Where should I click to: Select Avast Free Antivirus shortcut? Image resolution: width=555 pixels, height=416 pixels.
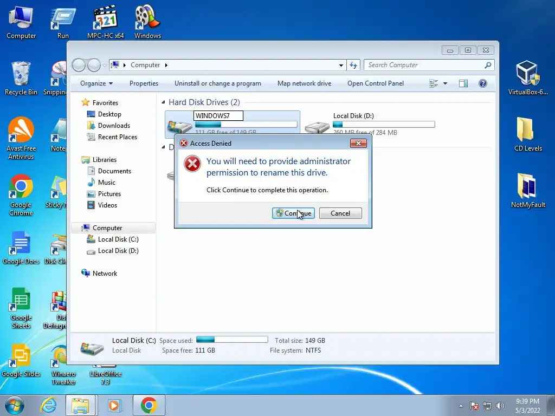[21, 138]
